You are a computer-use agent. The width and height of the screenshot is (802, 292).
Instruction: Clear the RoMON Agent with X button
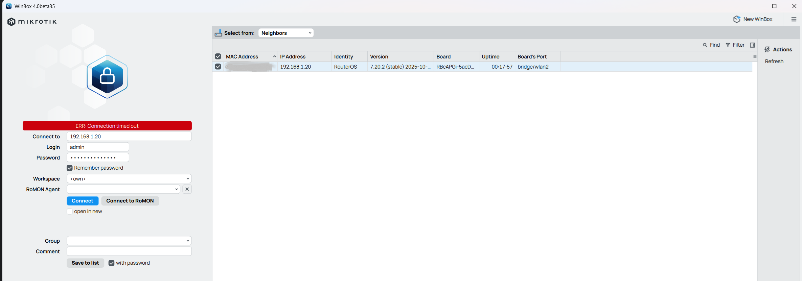(x=187, y=189)
